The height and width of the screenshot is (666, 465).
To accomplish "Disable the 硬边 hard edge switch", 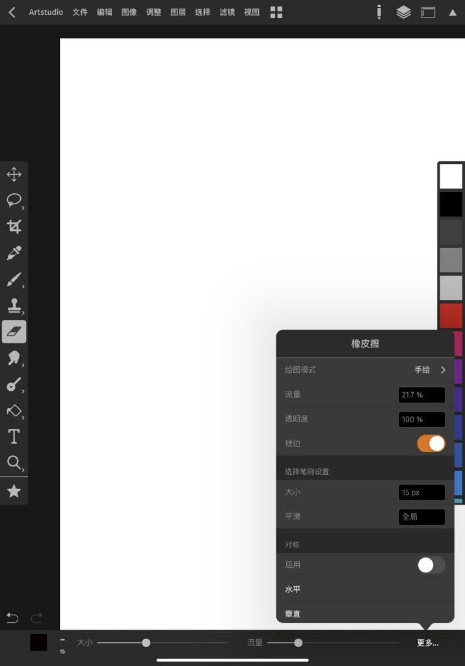I will click(x=431, y=444).
